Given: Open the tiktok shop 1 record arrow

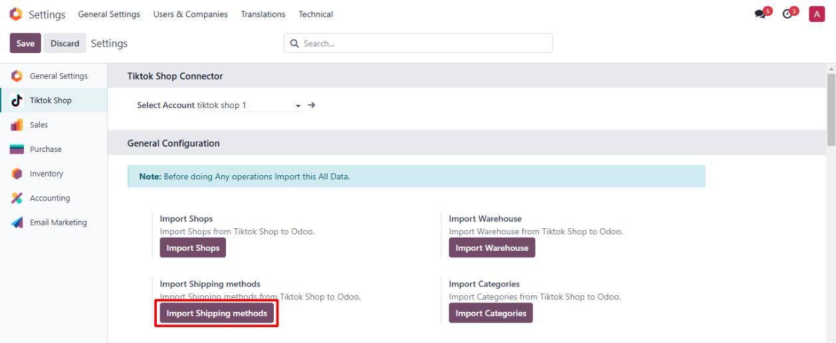Looking at the screenshot, I should (312, 105).
